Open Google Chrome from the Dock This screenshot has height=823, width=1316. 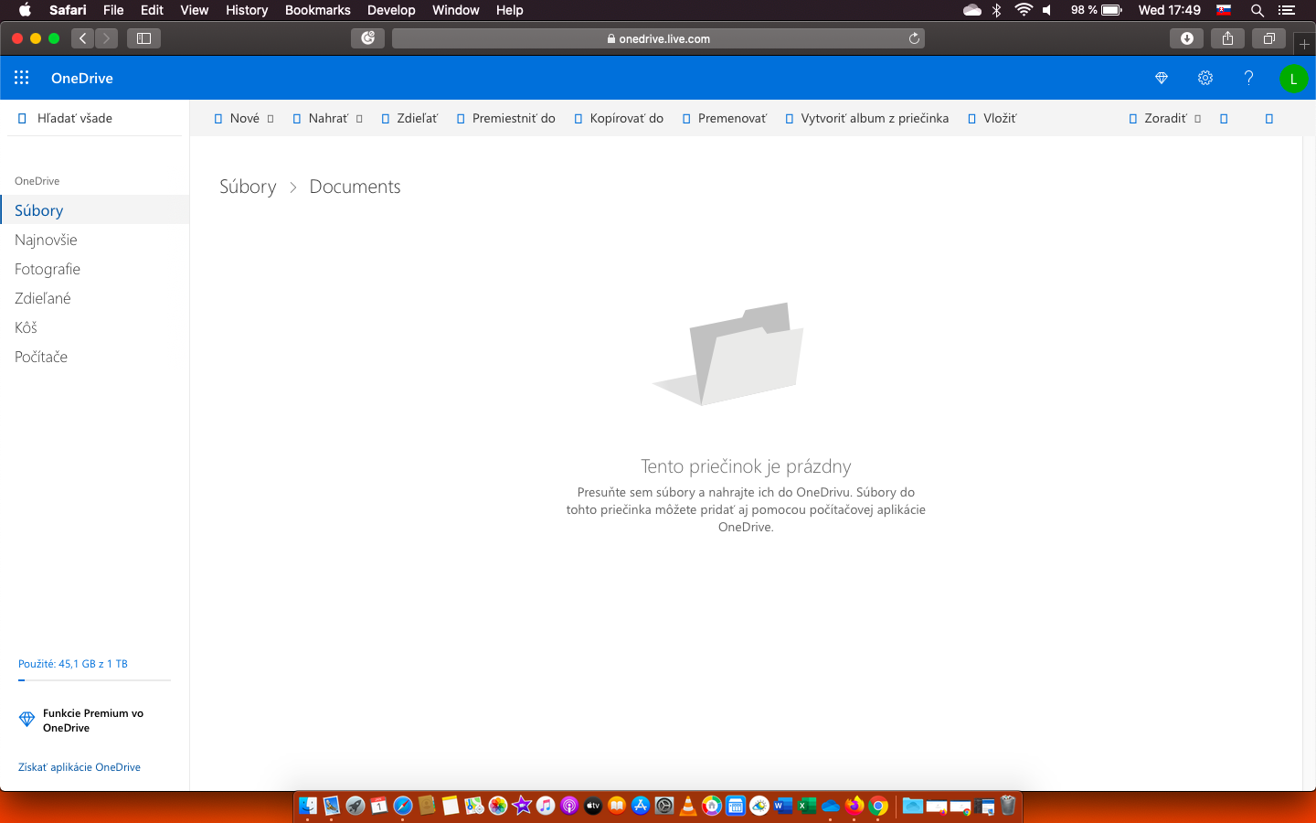[878, 806]
